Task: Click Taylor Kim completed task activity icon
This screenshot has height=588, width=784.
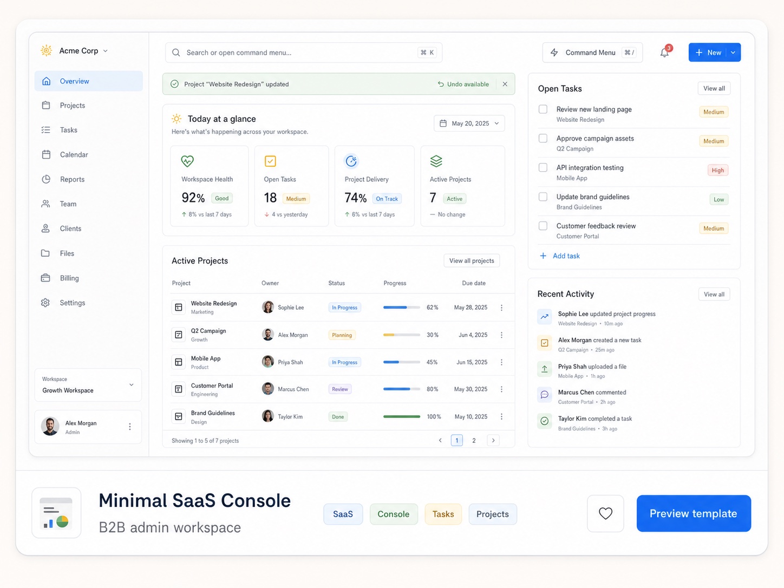Action: [x=544, y=421]
